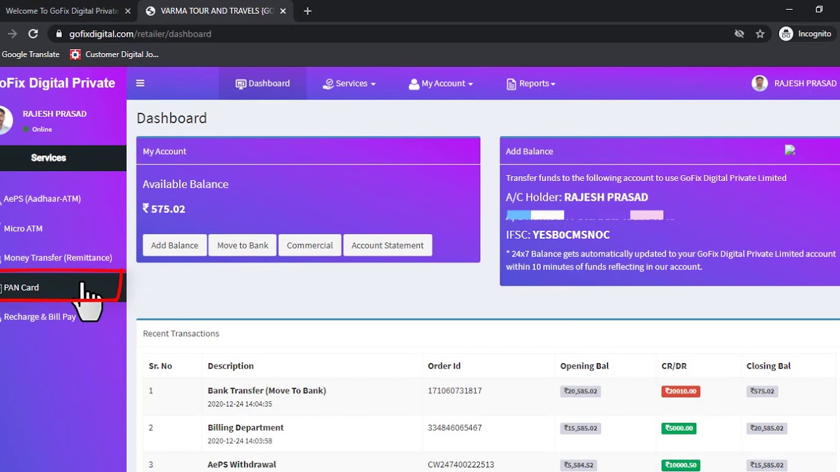
Task: Go to the Dashboard nav tab
Action: [262, 83]
